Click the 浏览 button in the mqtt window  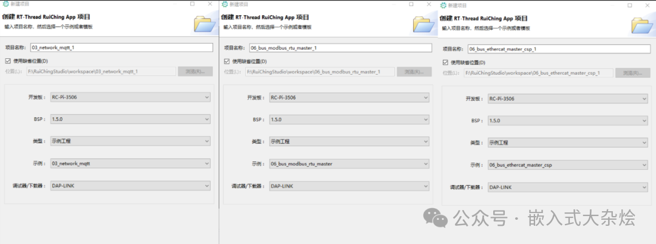pos(196,72)
